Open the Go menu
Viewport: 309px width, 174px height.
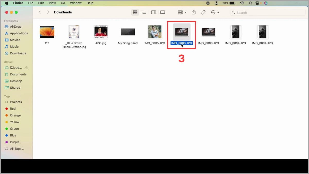63,3
